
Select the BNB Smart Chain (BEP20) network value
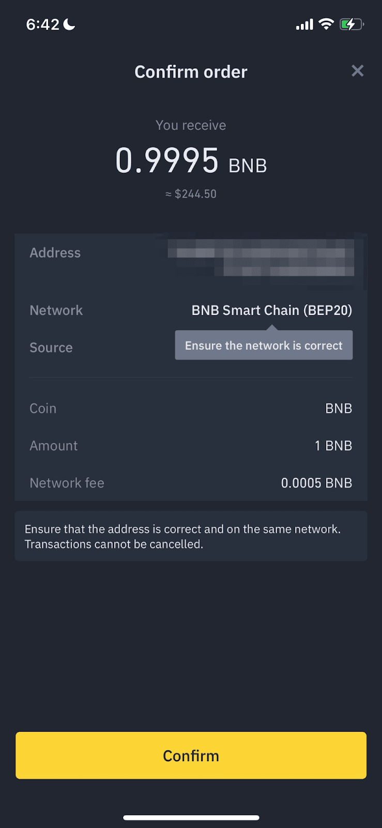pyautogui.click(x=271, y=310)
